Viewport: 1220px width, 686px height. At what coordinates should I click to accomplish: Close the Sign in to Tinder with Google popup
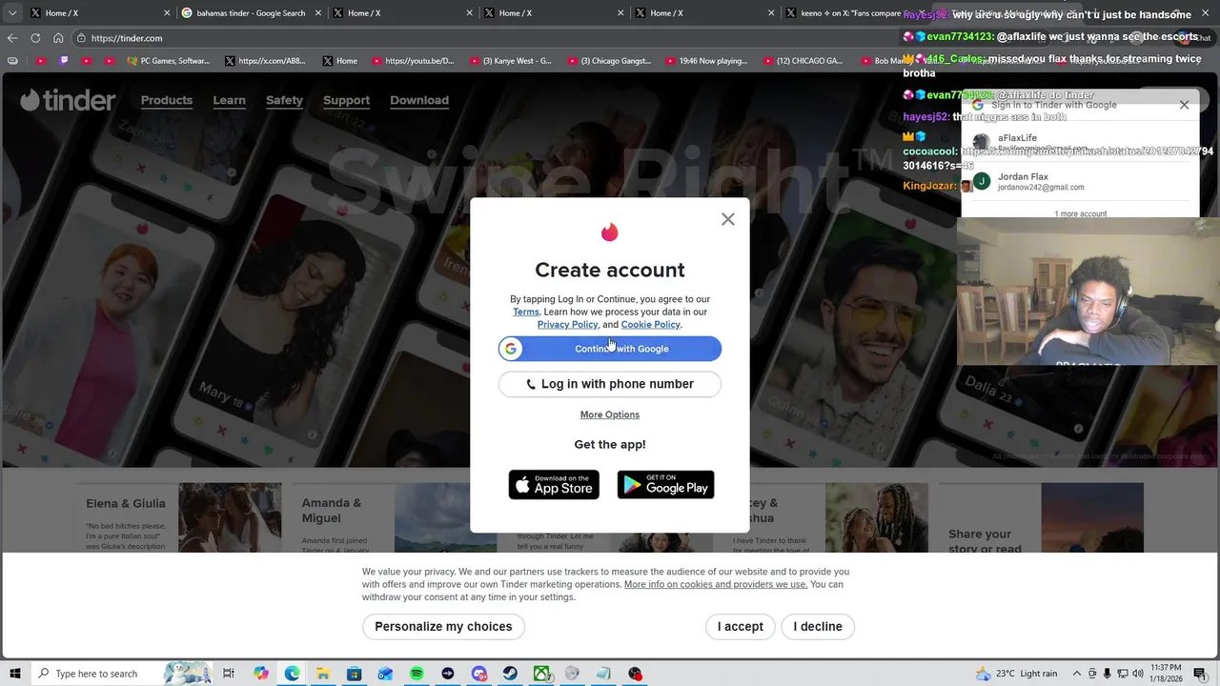pos(1184,105)
